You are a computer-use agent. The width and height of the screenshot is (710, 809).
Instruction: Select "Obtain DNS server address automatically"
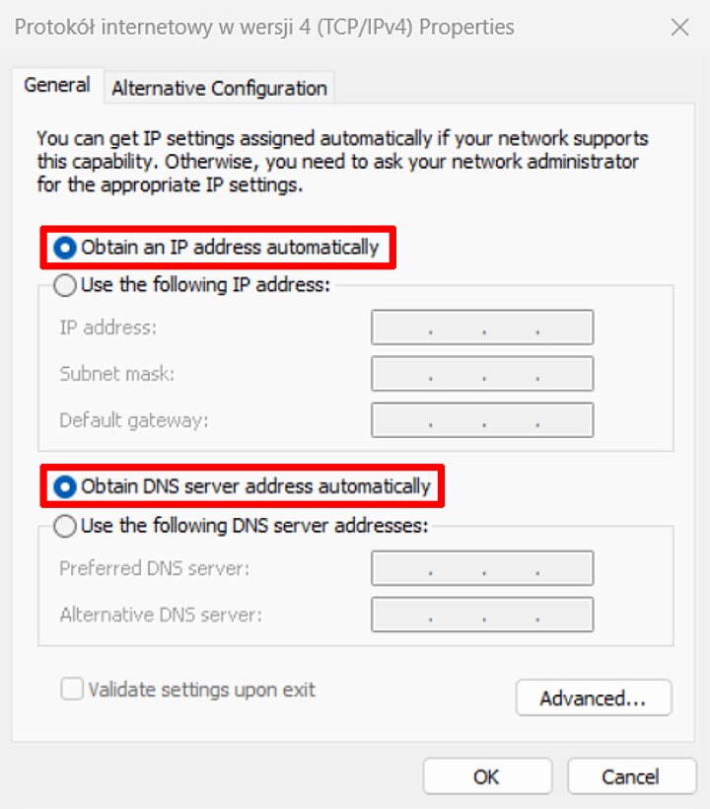pos(65,486)
